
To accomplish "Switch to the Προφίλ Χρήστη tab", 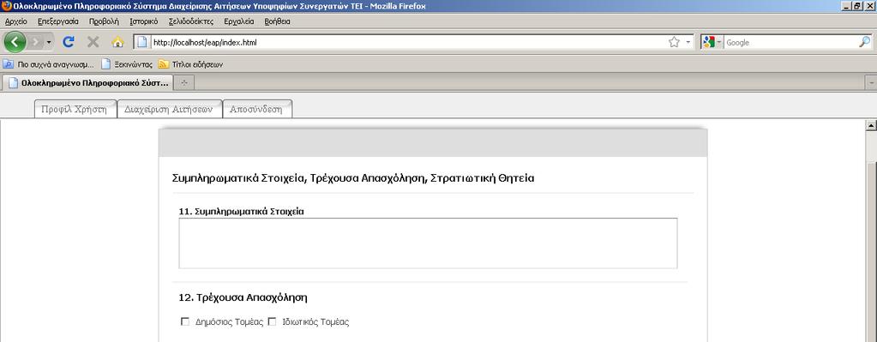I will tap(75, 109).
